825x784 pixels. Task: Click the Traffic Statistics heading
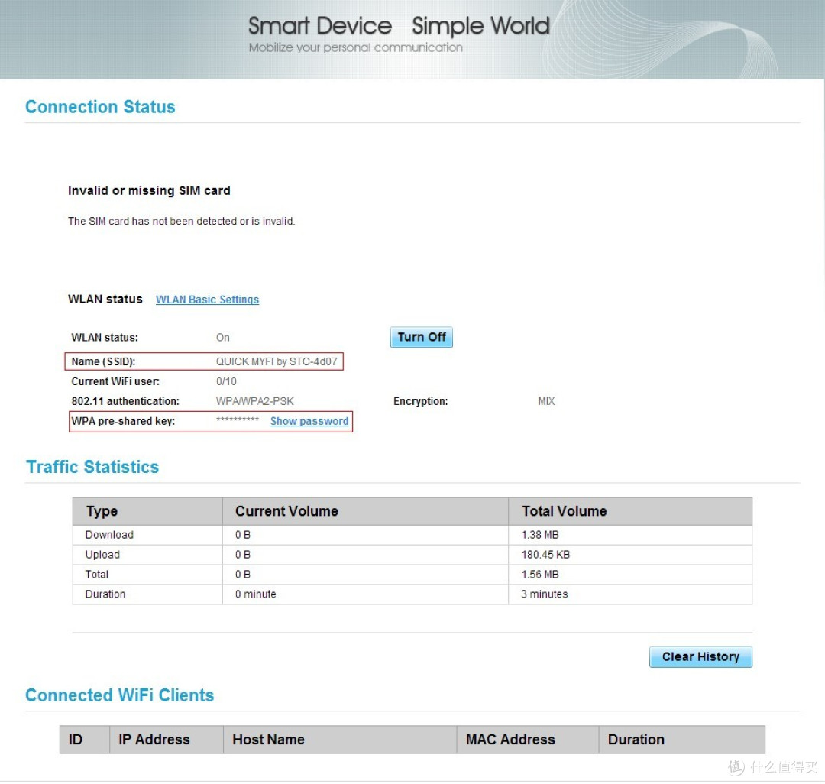coord(92,467)
